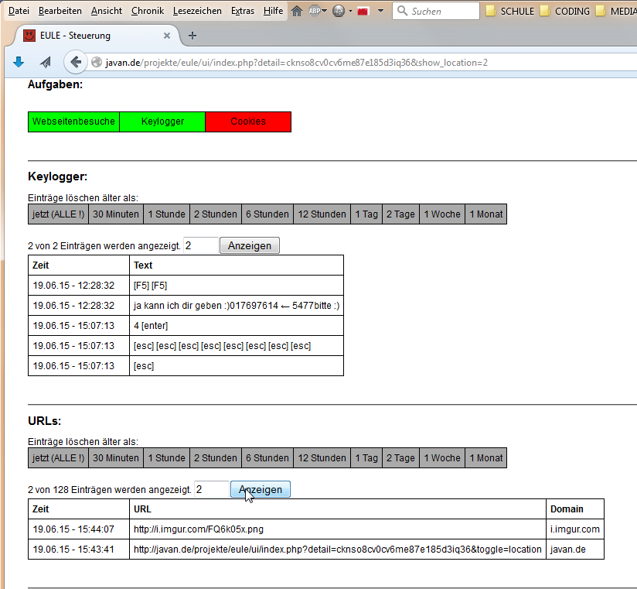Click the paper plane send icon
Image resolution: width=637 pixels, height=589 pixels.
[x=46, y=62]
